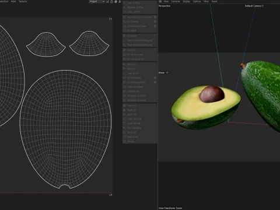Click Flip Sequence
This screenshot has height=210, width=280.
(x=139, y=128)
